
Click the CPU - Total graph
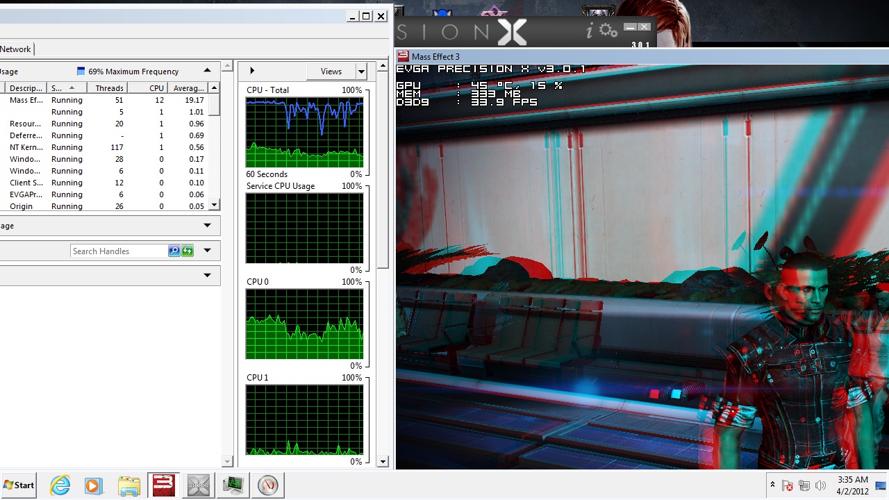coord(304,132)
